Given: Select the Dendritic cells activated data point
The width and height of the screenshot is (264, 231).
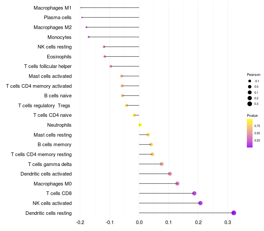Looking at the screenshot, I should (x=170, y=174).
